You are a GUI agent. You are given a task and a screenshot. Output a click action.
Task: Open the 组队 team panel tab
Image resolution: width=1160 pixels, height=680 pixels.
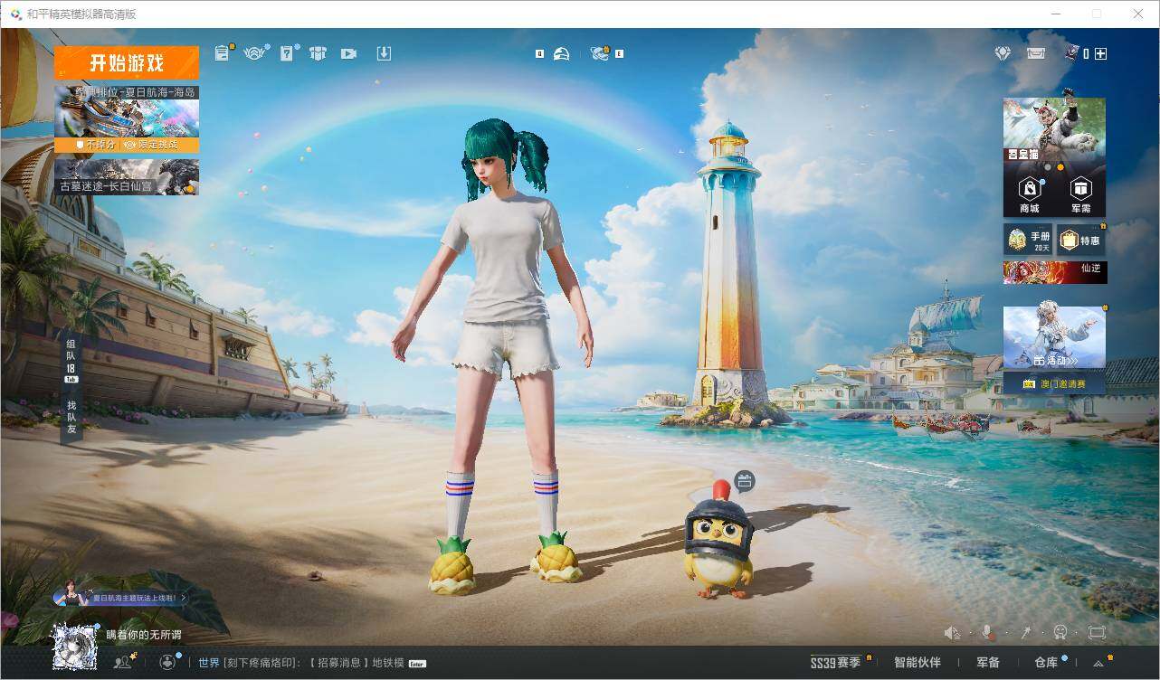[x=71, y=361]
